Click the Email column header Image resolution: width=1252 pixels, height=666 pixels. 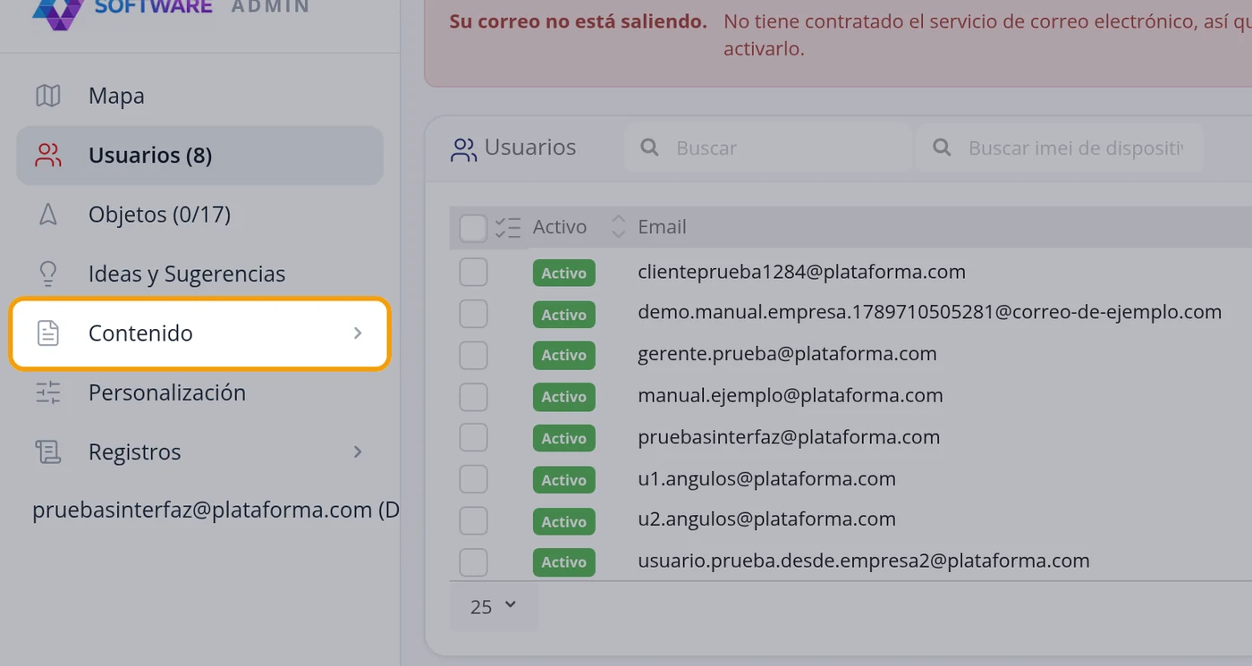pos(662,227)
